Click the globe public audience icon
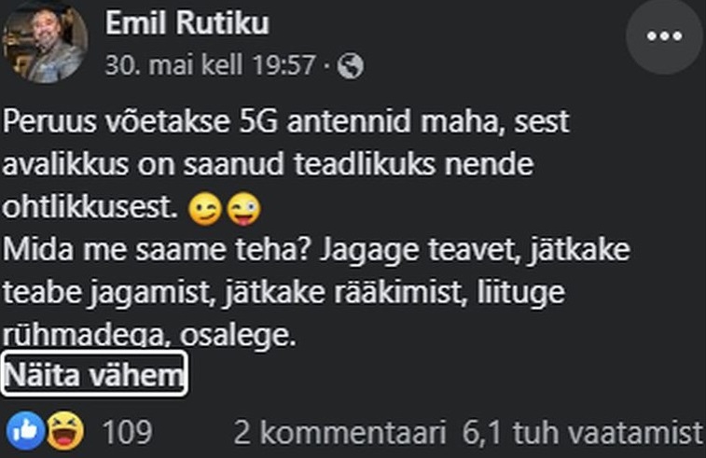This screenshot has width=706, height=458. pos(351,66)
